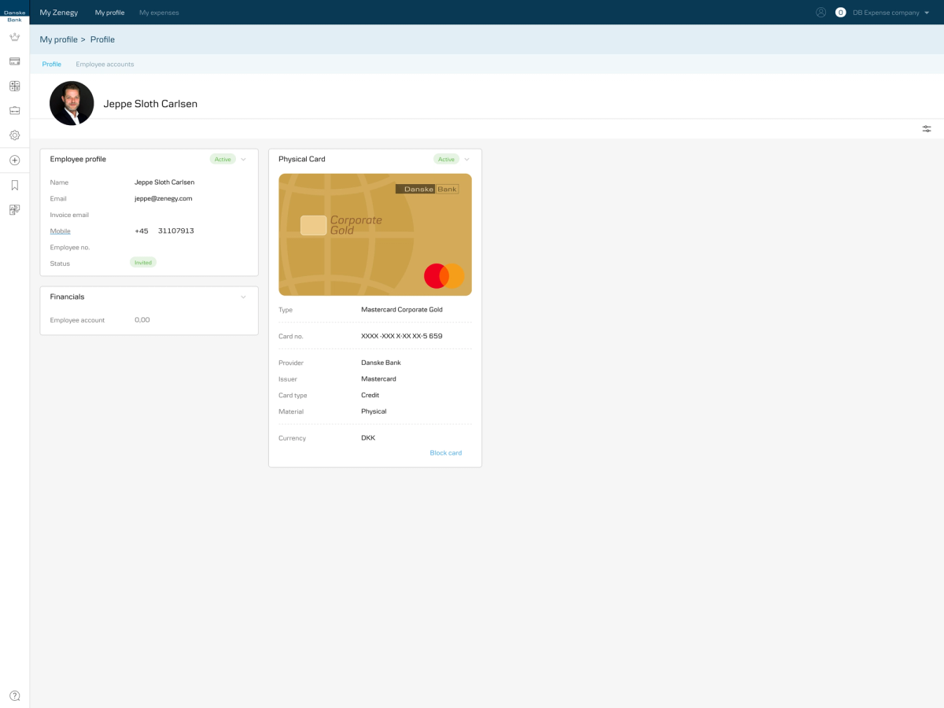Click the Card type value Credit
Screen dimensions: 944x708
370,396
